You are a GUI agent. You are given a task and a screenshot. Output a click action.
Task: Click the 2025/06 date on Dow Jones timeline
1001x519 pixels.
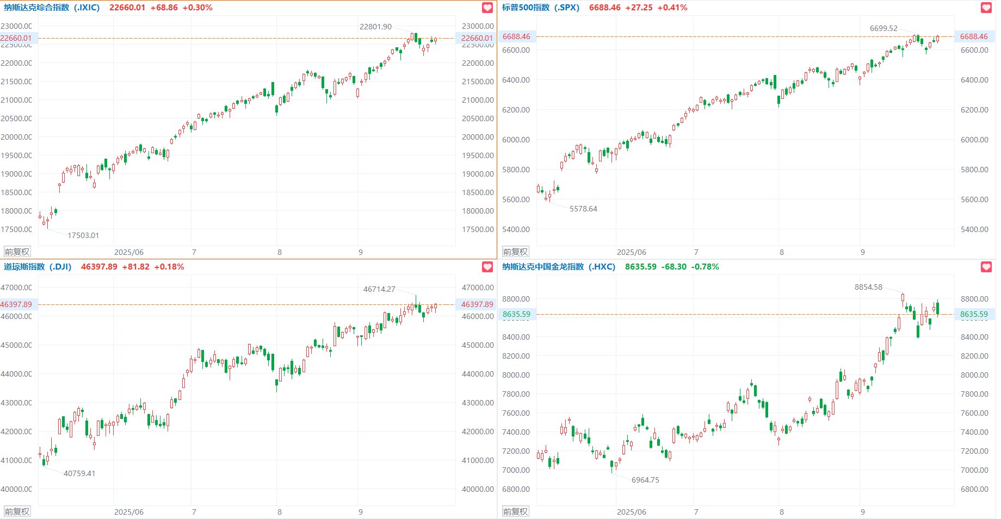pos(129,512)
